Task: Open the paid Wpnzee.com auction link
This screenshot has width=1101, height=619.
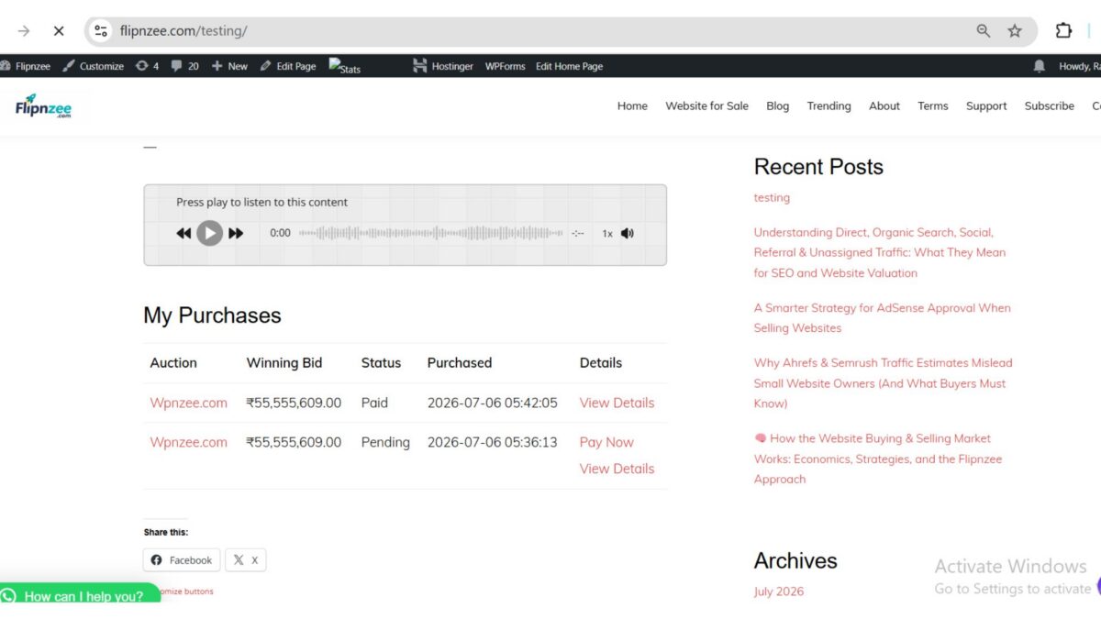Action: tap(188, 403)
